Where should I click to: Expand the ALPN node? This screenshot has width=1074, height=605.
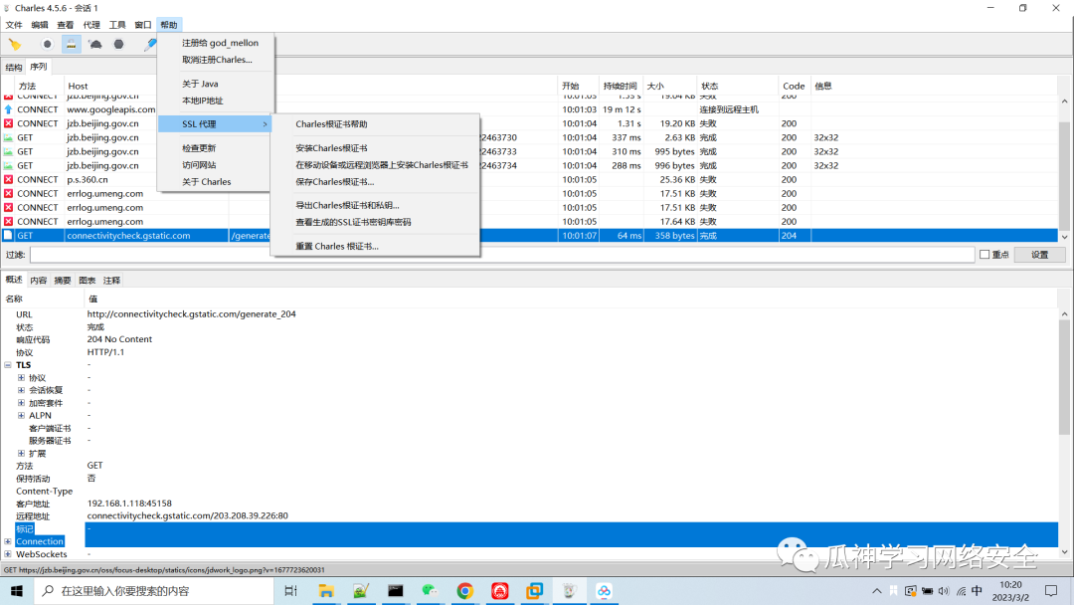coord(21,415)
